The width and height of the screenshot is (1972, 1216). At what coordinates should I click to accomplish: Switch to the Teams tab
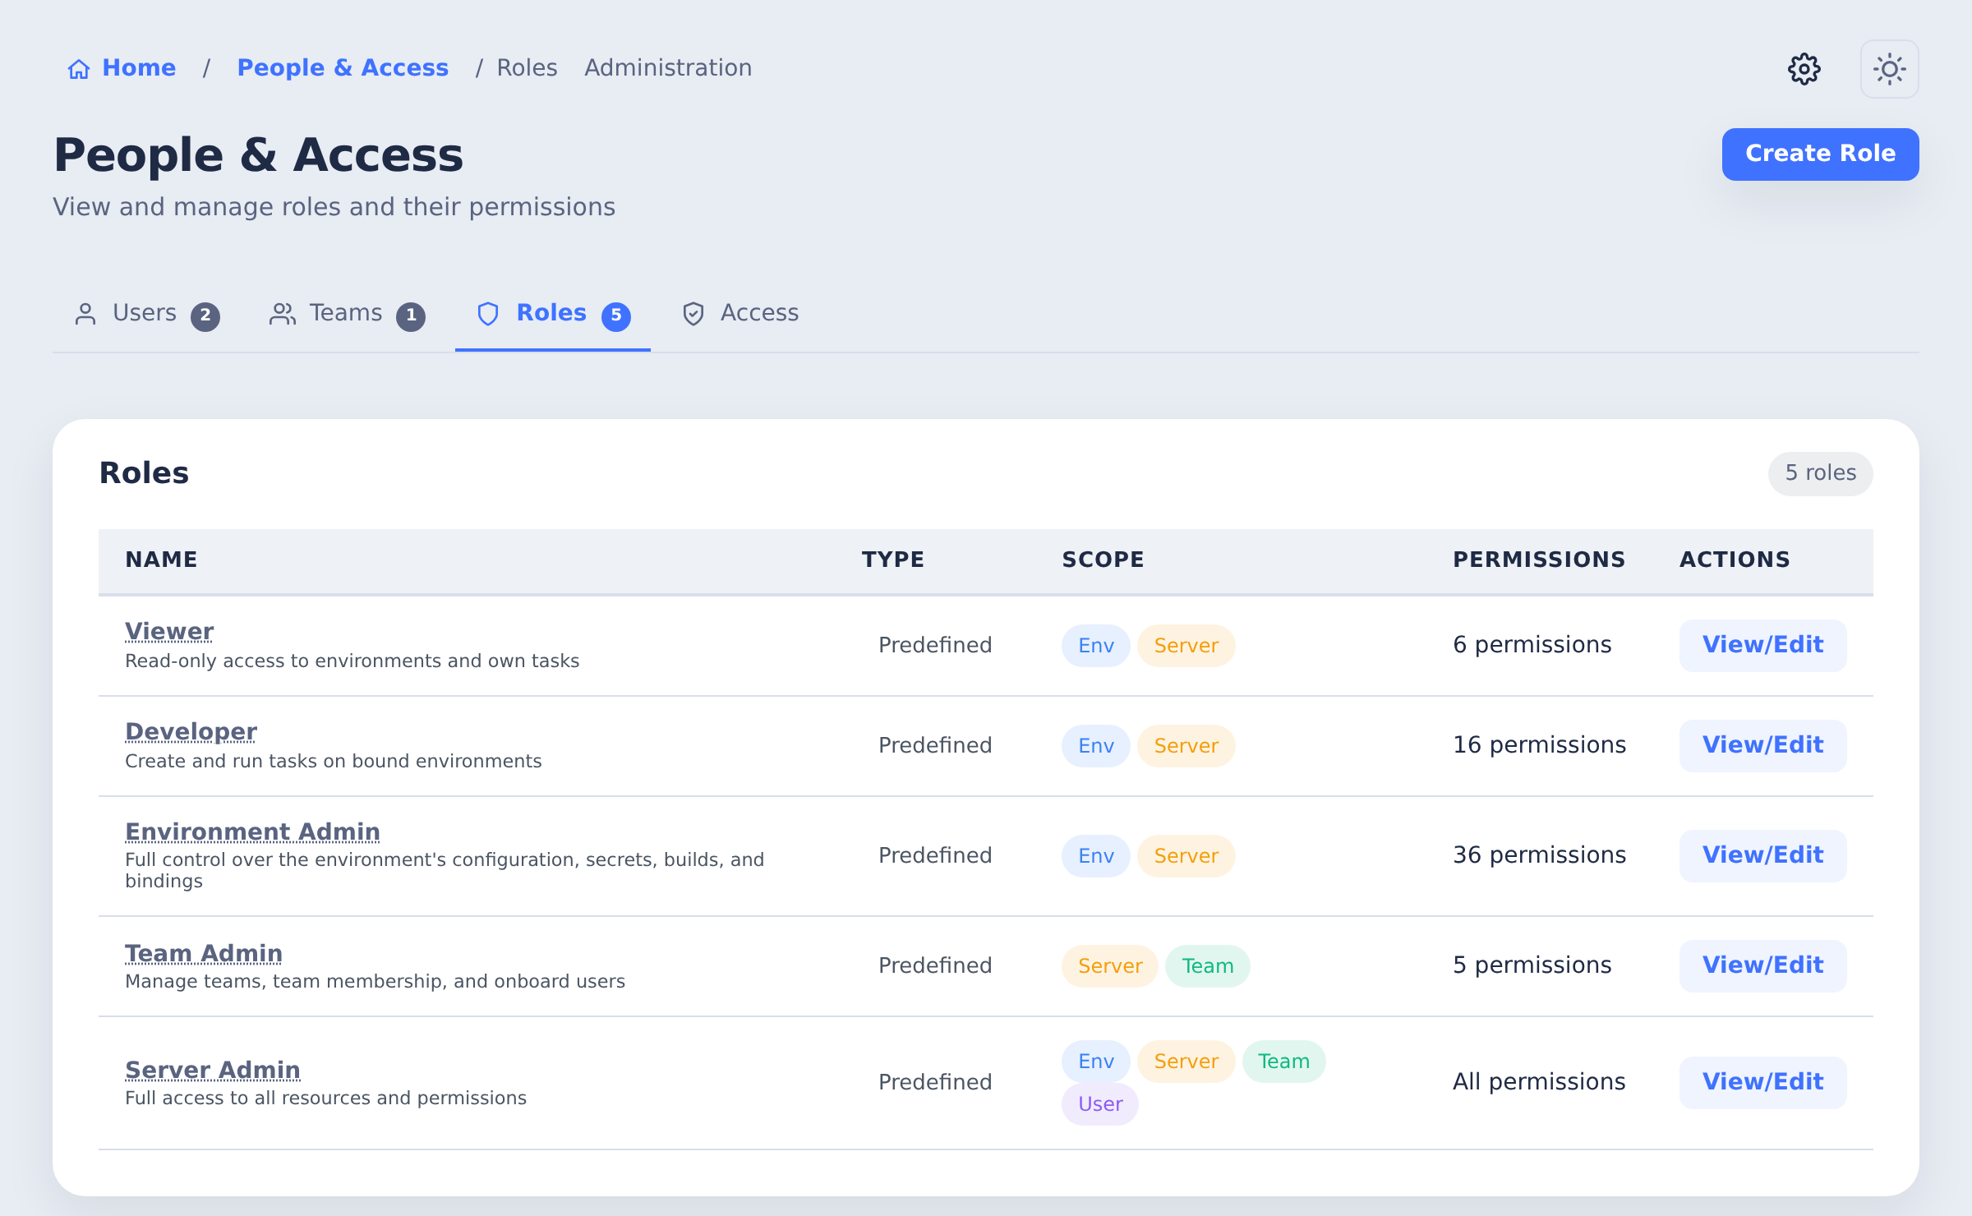point(348,315)
